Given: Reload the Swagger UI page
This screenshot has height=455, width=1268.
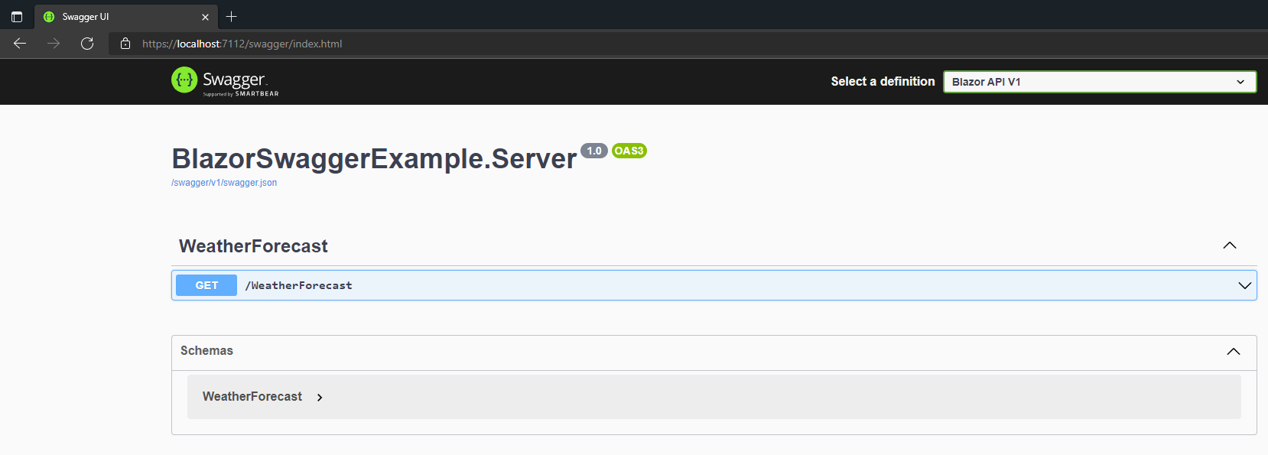Looking at the screenshot, I should point(87,44).
